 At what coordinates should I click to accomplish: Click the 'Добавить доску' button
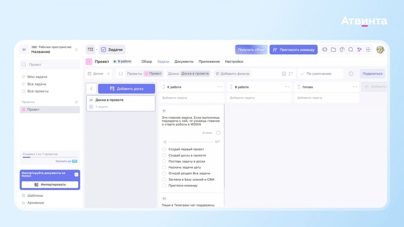[x=127, y=89]
